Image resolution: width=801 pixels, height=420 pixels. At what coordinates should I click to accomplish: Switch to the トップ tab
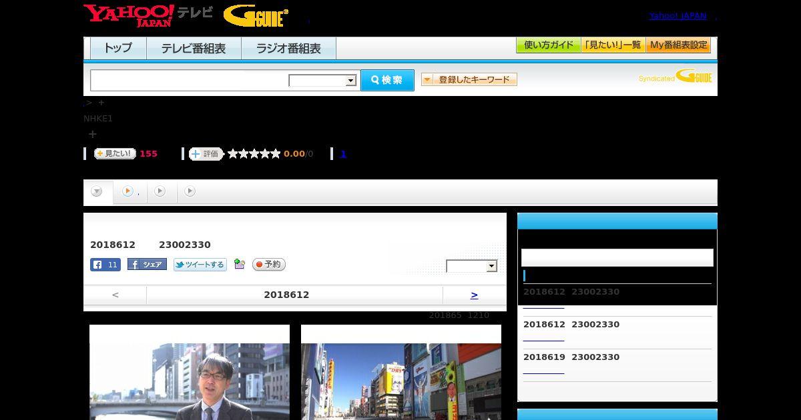pyautogui.click(x=118, y=48)
